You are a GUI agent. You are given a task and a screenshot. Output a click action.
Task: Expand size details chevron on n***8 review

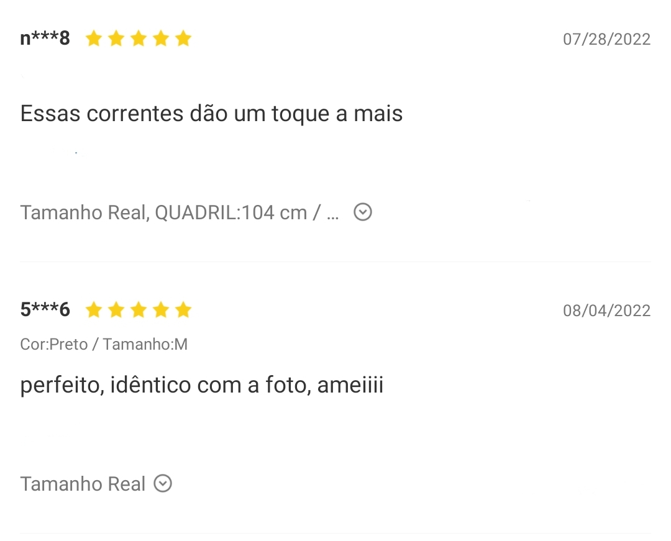(x=362, y=212)
